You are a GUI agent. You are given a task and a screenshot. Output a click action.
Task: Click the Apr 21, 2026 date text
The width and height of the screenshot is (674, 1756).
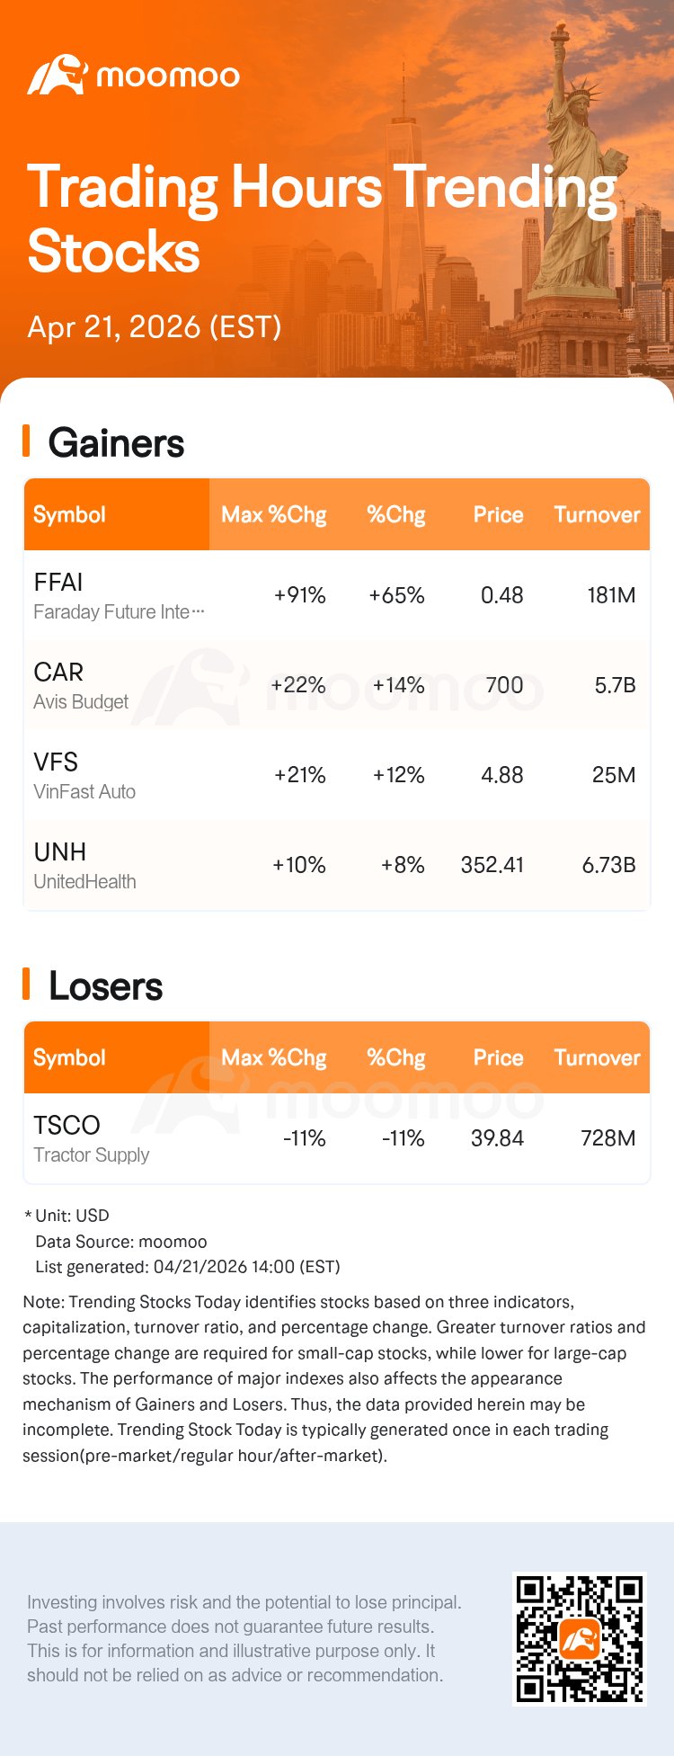pyautogui.click(x=155, y=326)
